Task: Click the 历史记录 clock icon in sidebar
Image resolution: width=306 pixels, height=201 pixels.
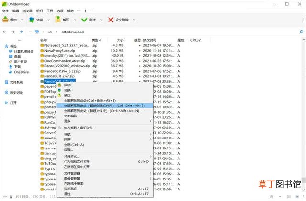Action: point(6,92)
